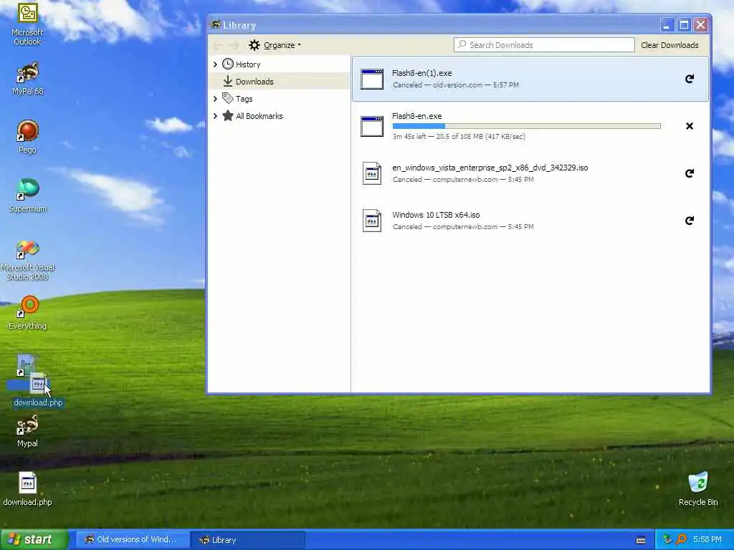Select the Windows 10 LTSB x64.iso name

[436, 215]
